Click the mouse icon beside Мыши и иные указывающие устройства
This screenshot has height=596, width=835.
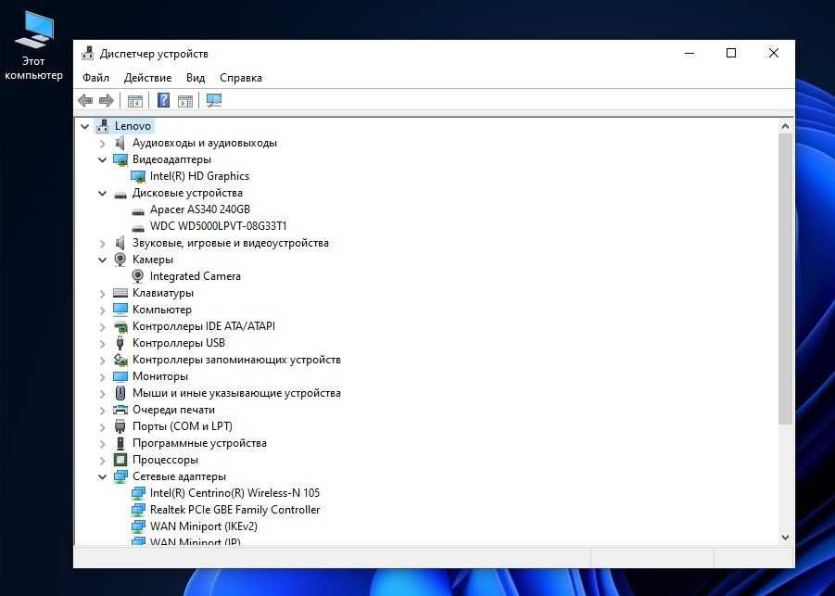tap(120, 393)
